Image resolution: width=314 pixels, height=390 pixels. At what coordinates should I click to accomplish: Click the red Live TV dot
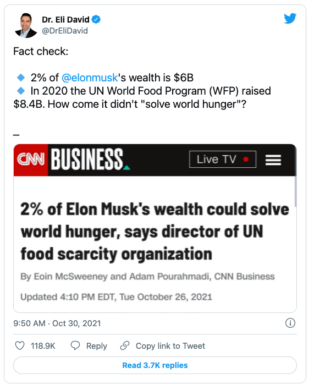click(x=246, y=159)
